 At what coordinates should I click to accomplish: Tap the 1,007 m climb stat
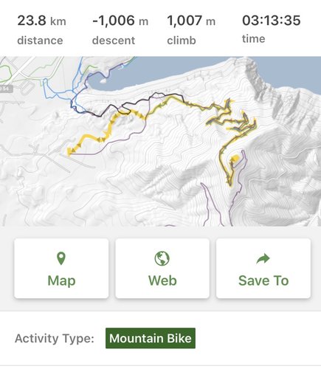click(x=191, y=30)
